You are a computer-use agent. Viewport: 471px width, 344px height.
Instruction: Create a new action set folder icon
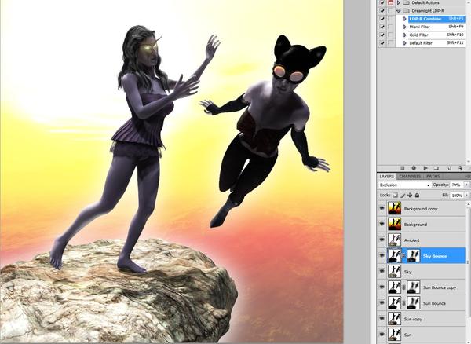point(436,168)
